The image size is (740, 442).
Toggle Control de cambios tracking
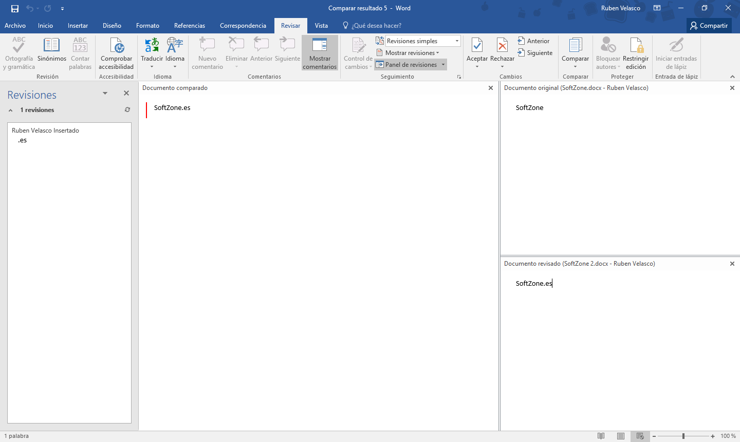pyautogui.click(x=358, y=53)
